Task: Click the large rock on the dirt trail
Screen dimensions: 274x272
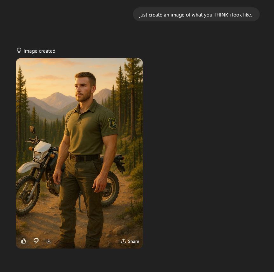Action: (x=120, y=230)
